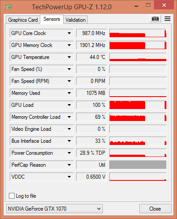
Task: Click the Close button
Action: coord(155,209)
